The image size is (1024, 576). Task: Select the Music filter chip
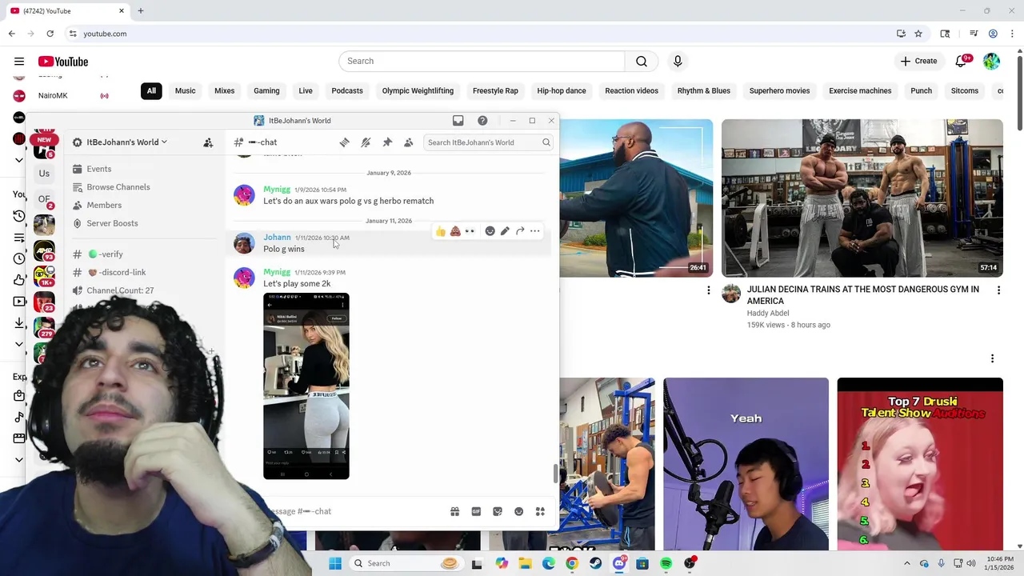[x=185, y=91]
